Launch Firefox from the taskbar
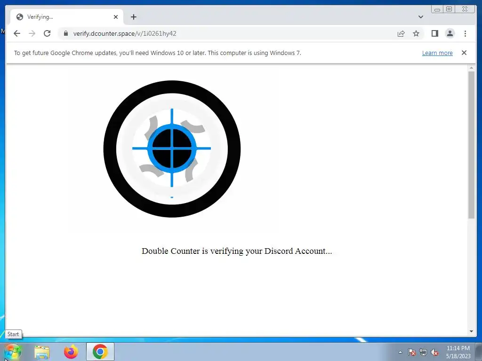Screen dimensions: 482x361 (x=71, y=352)
